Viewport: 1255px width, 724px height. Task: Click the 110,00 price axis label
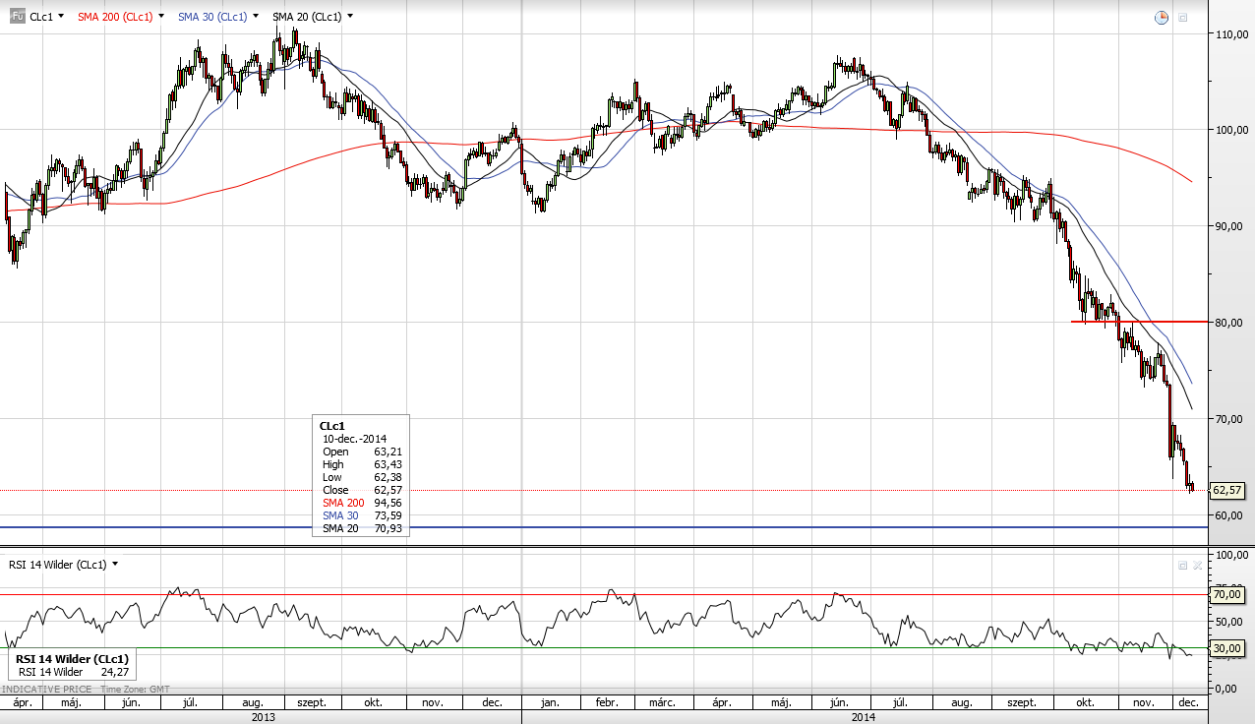(x=1232, y=34)
